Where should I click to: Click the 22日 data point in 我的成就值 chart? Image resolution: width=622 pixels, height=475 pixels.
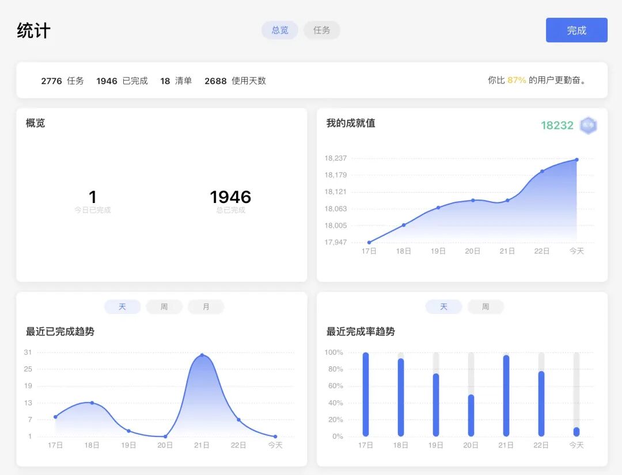[542, 171]
